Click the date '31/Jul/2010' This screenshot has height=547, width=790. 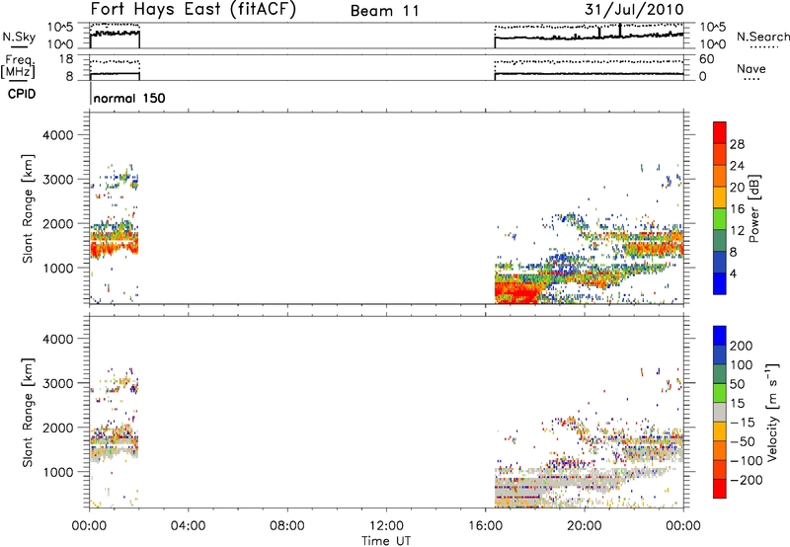click(x=634, y=9)
